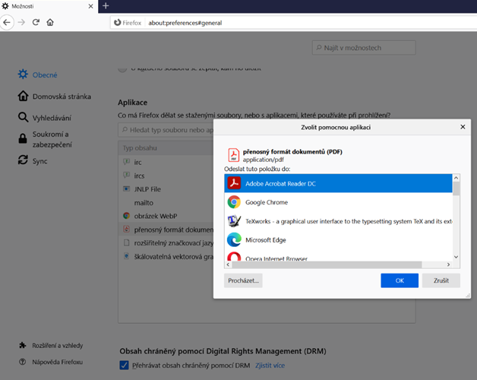
Task: Click scroll down arrow in application list
Action: coord(456,257)
